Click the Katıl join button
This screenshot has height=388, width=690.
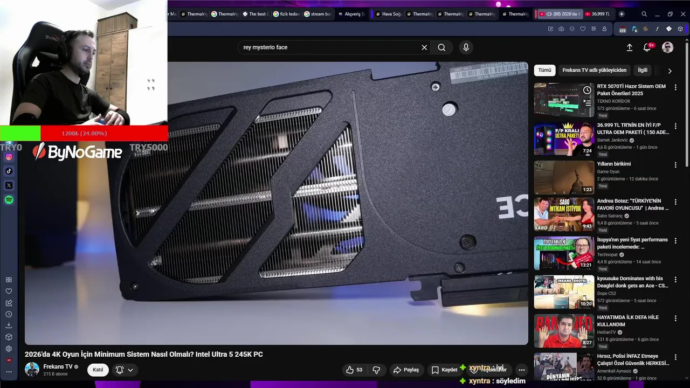(98, 370)
